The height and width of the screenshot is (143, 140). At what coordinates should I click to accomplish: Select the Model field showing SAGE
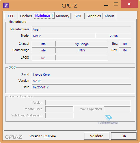click(64, 36)
